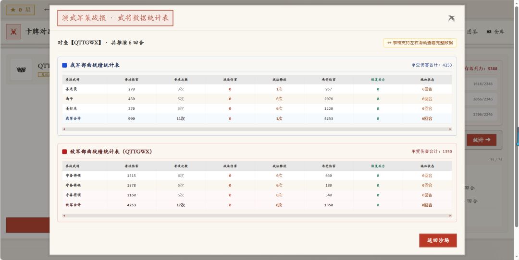Click the crown avatar icon in the background card
Screen dimensions: 519x260
coord(21,70)
